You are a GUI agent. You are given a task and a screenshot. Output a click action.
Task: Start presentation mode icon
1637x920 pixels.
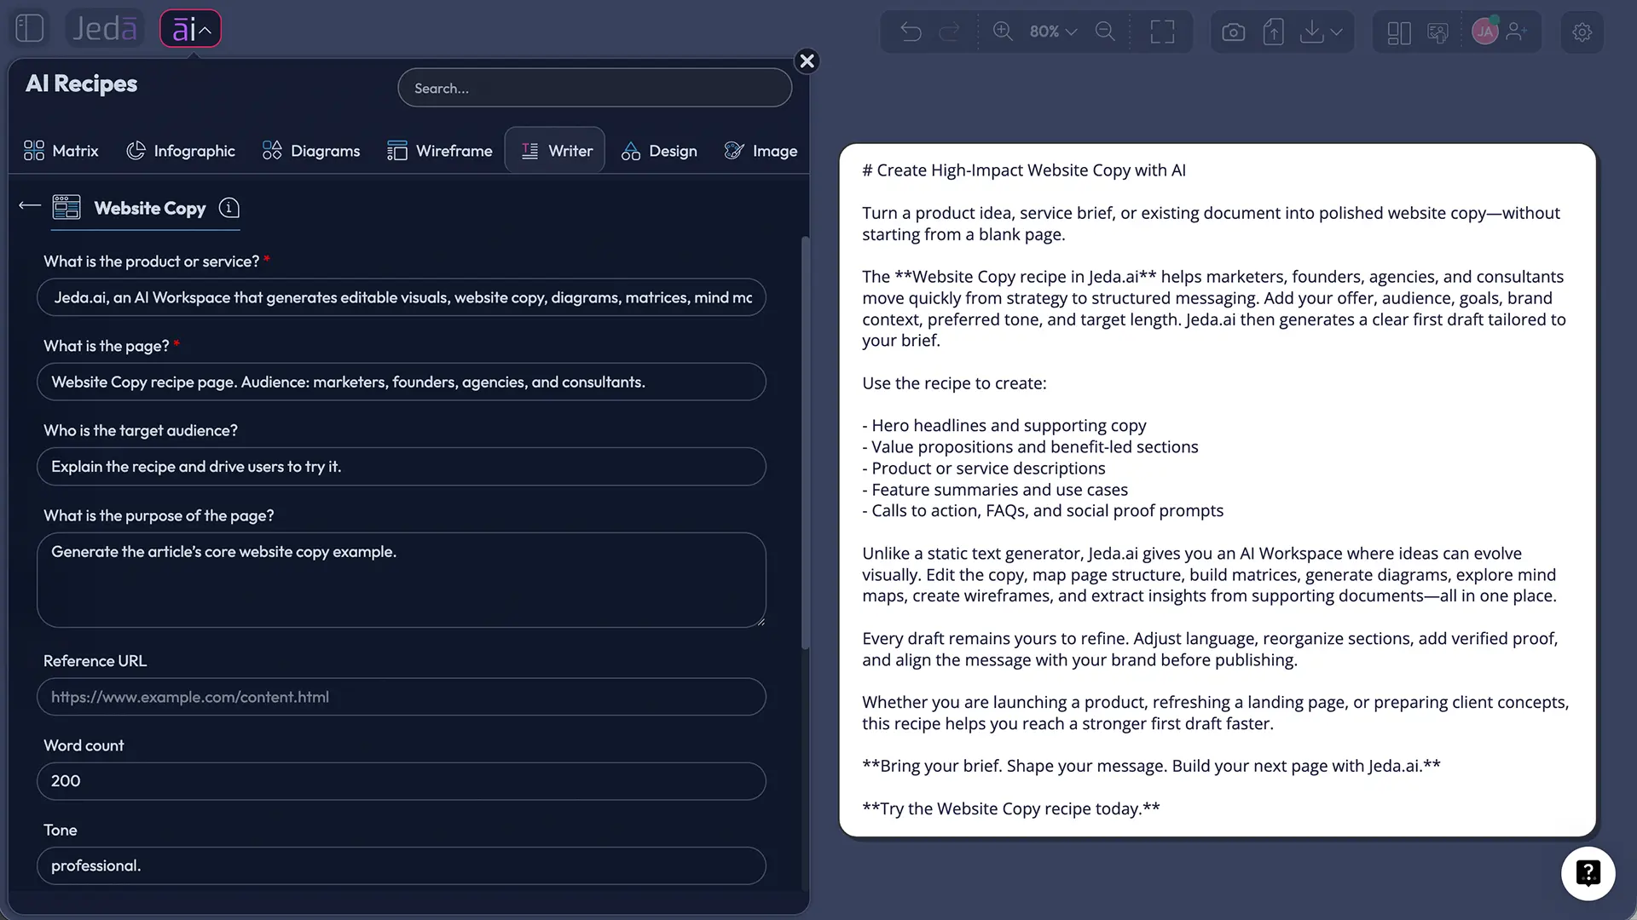point(1438,32)
